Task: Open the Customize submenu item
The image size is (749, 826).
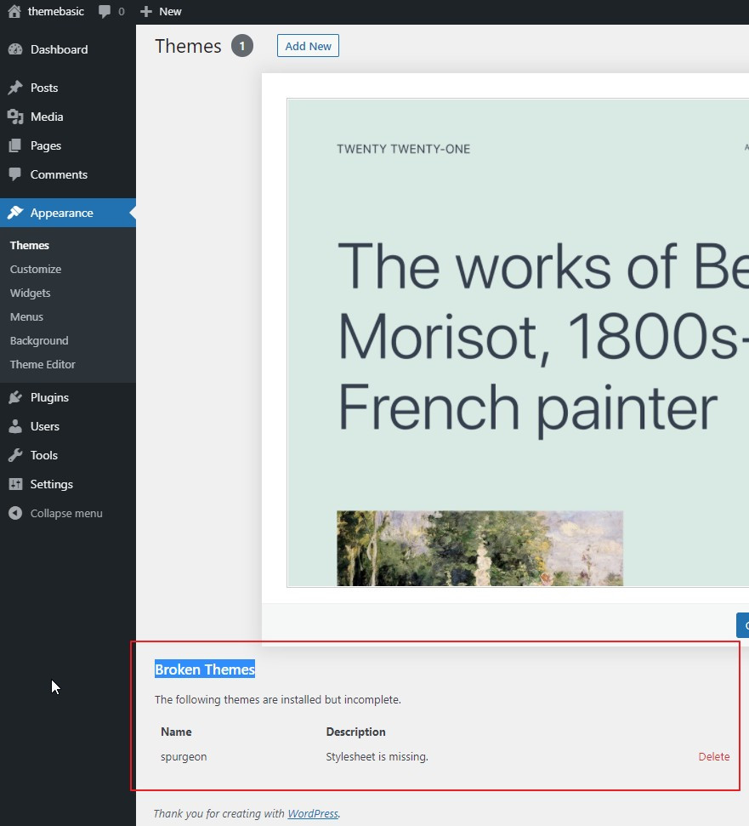Action: tap(36, 269)
